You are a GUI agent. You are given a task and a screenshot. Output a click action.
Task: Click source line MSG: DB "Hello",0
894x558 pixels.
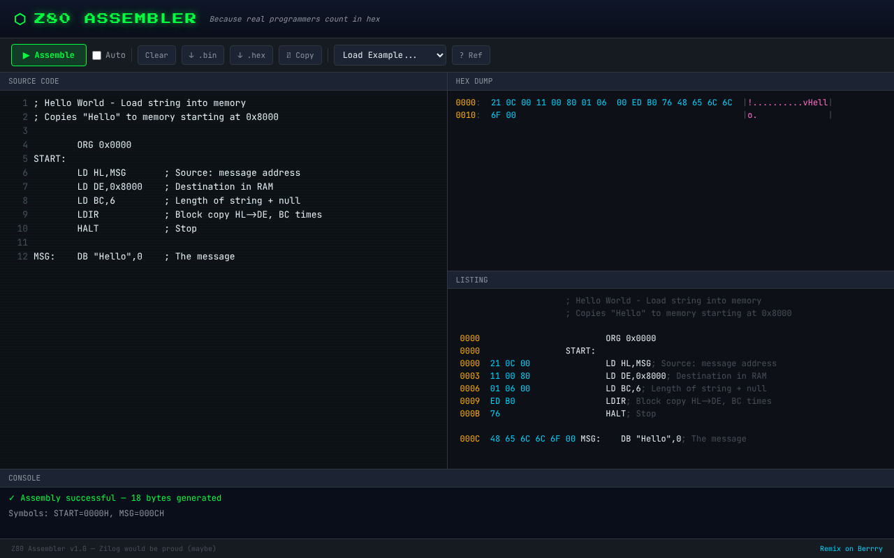88,257
